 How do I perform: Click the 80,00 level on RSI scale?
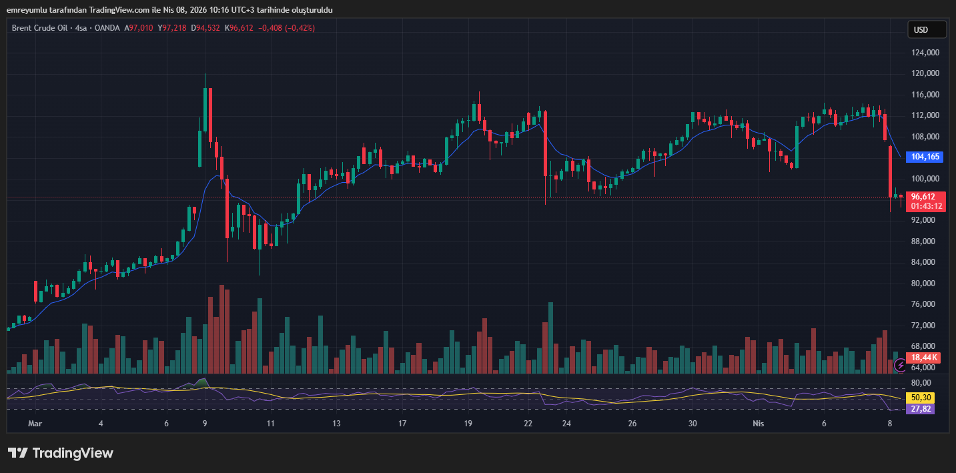pyautogui.click(x=921, y=383)
